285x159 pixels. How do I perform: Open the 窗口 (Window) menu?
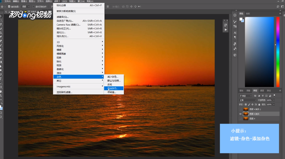81,1
